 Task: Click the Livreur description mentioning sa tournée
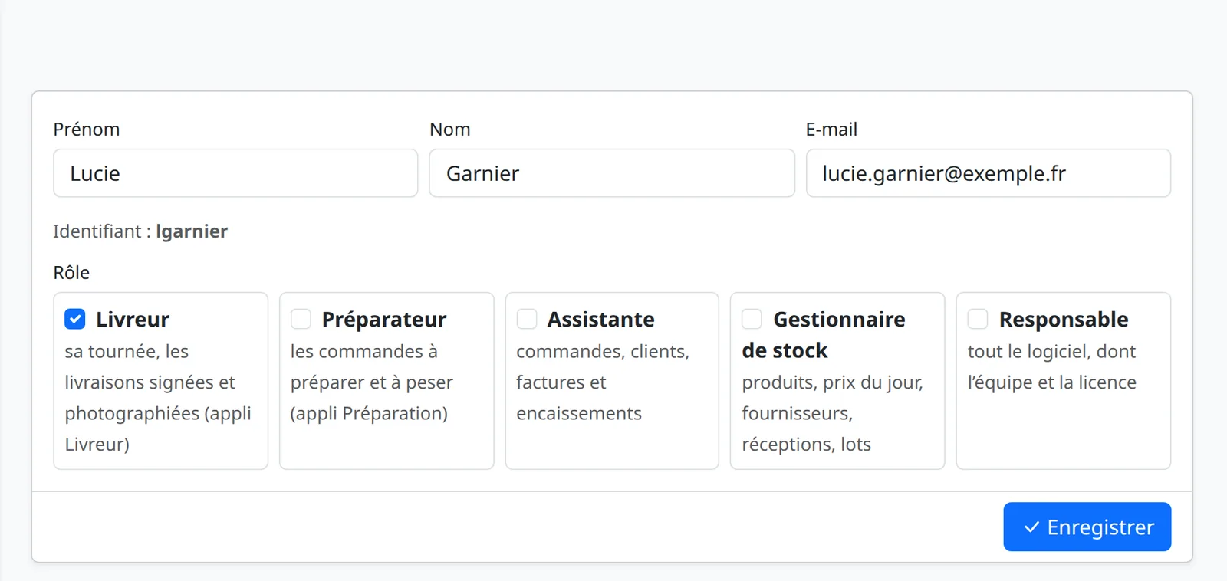pos(158,398)
